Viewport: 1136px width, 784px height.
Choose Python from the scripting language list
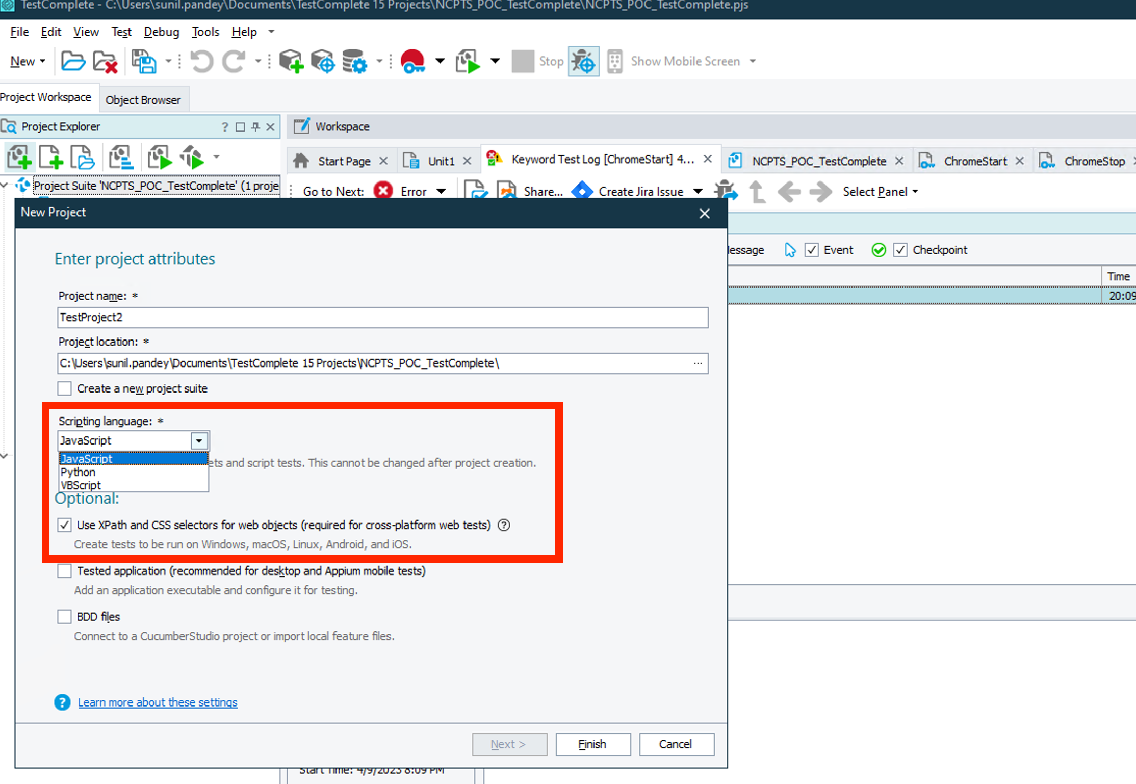pos(78,472)
